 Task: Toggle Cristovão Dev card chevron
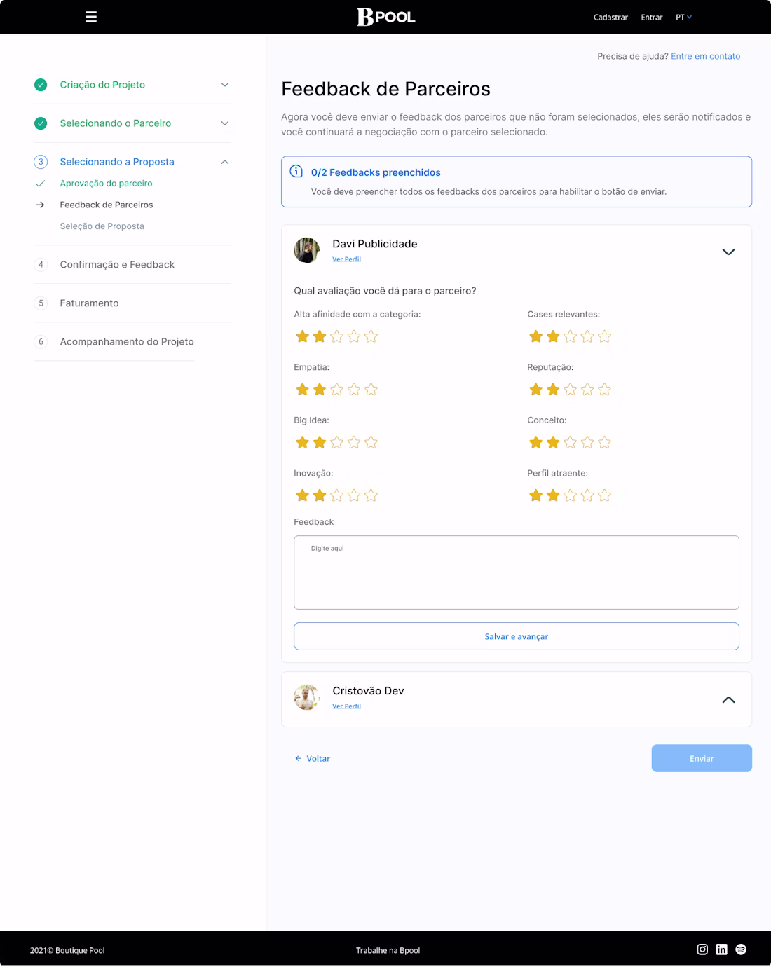tap(729, 699)
